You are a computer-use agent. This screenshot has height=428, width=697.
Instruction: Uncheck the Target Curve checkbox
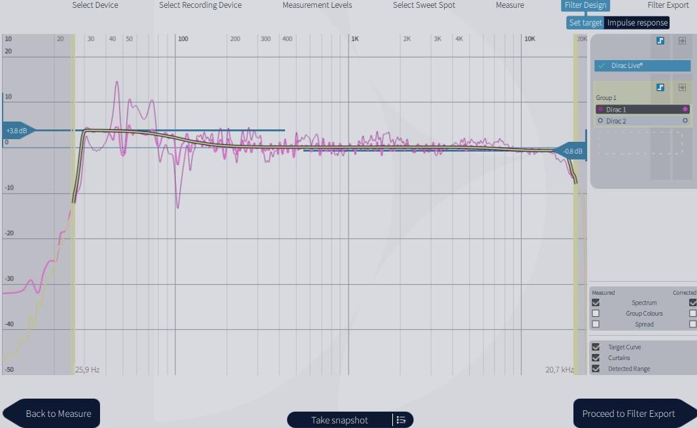(596, 348)
